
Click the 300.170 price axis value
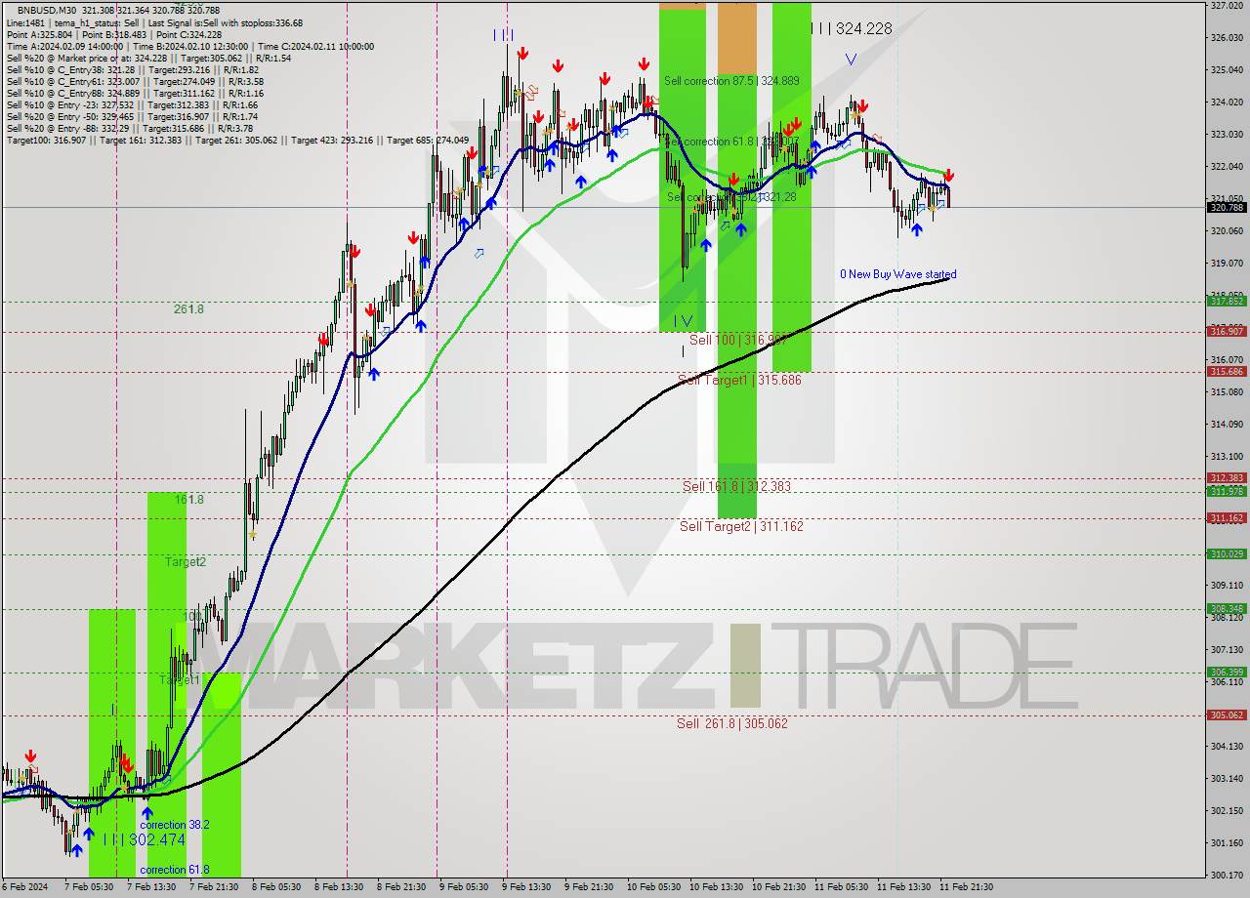click(1227, 876)
